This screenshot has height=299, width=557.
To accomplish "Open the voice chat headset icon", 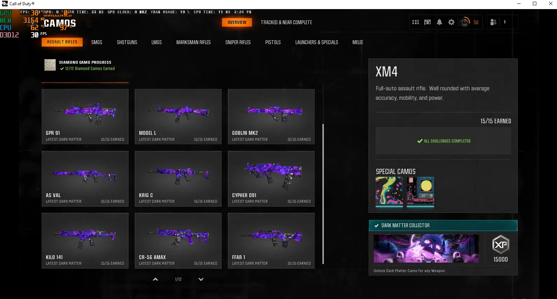I will (427, 22).
